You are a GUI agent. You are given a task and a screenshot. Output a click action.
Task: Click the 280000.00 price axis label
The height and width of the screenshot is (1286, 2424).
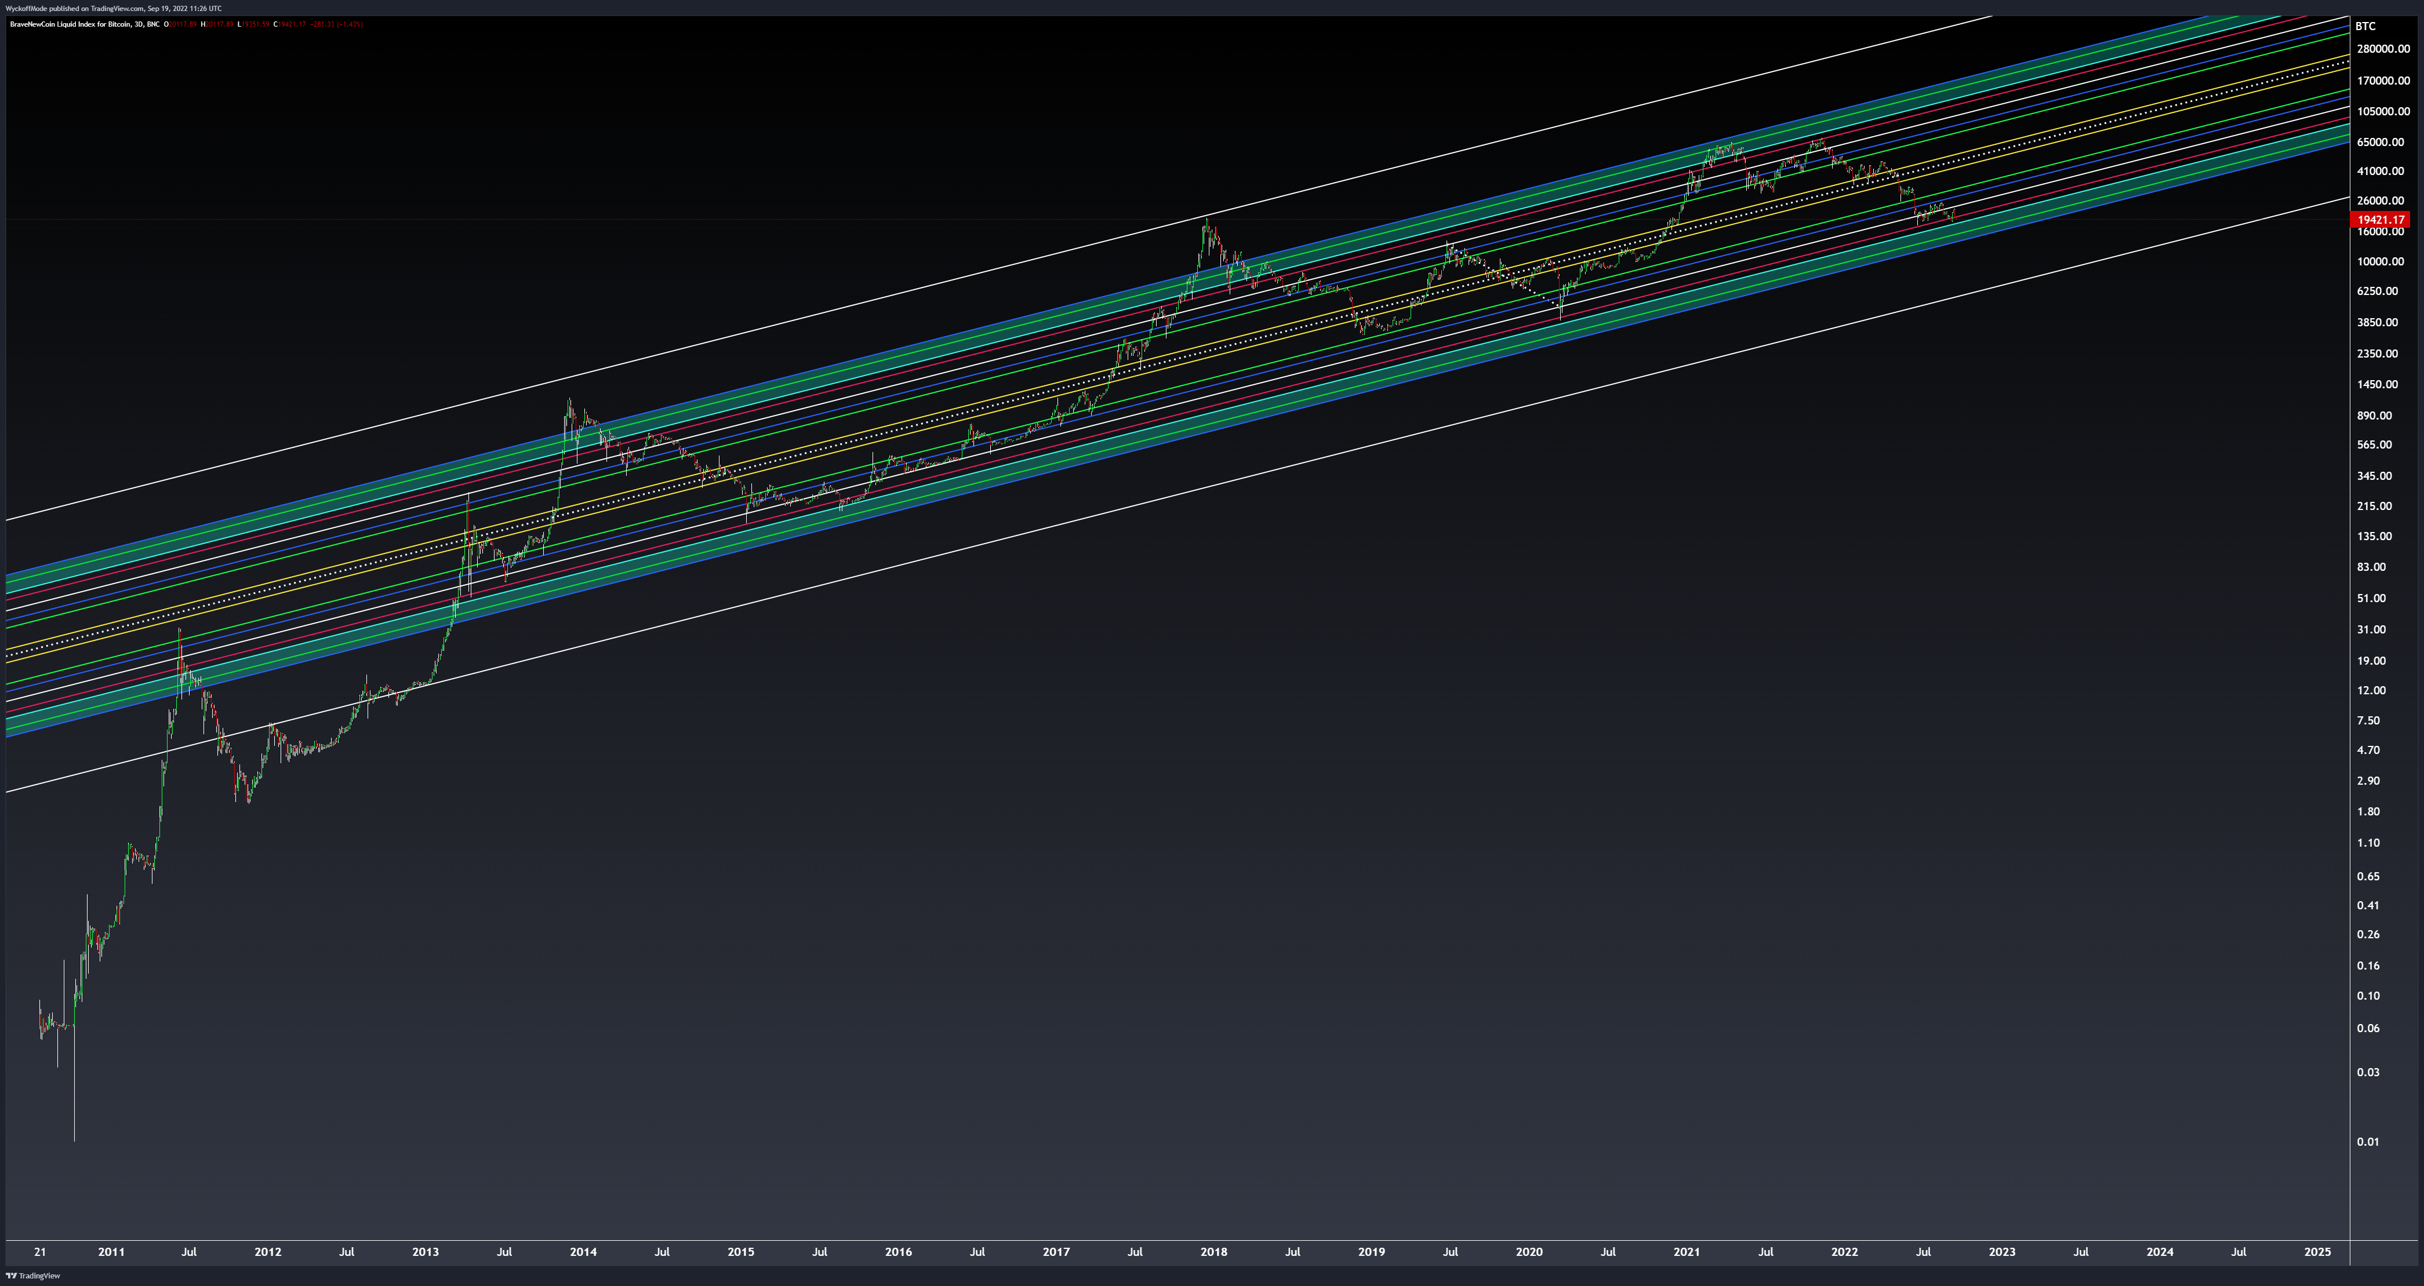(2383, 49)
